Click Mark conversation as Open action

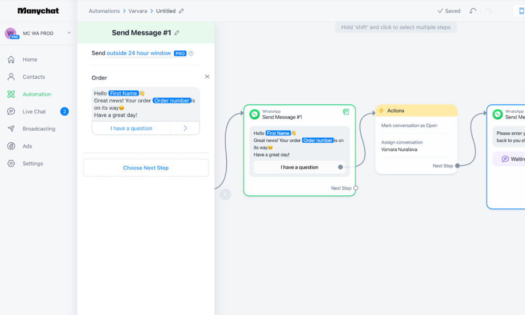click(409, 125)
